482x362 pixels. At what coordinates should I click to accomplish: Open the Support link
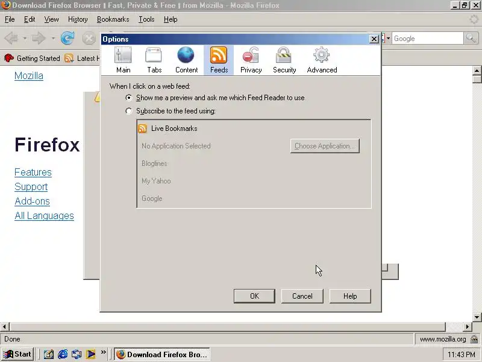tap(31, 186)
